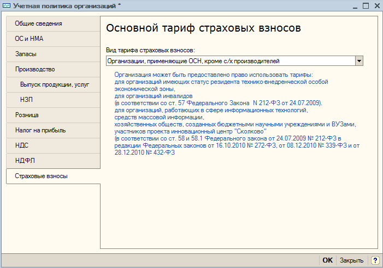This screenshot has width=383, height=268.
Task: Click text line ending 28.12.2010 № 432-ФЗ
Action: coord(145,153)
